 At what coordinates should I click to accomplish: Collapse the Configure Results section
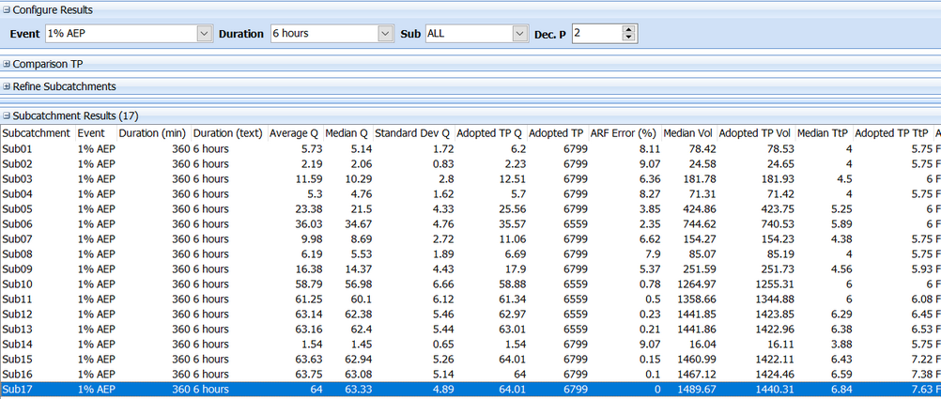tap(7, 9)
